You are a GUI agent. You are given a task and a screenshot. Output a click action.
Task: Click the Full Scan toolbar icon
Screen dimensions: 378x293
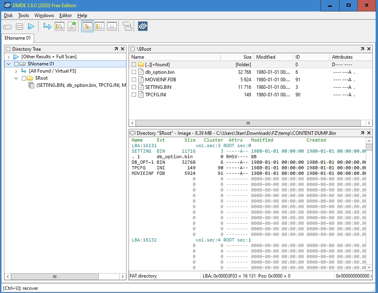(47, 26)
